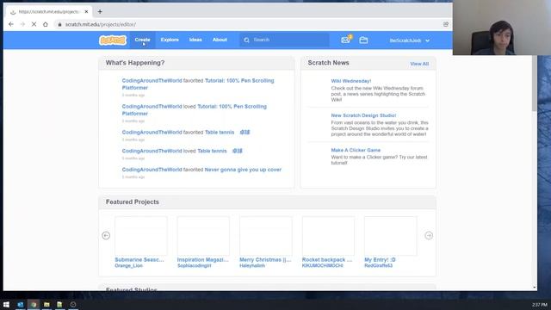Open File Explorer from the taskbar
Image resolution: width=551 pixels, height=310 pixels.
click(46, 304)
